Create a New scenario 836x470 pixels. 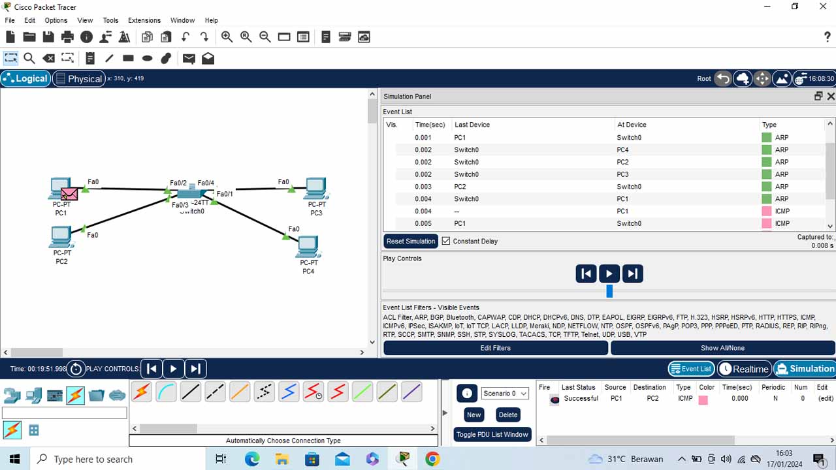click(x=474, y=415)
